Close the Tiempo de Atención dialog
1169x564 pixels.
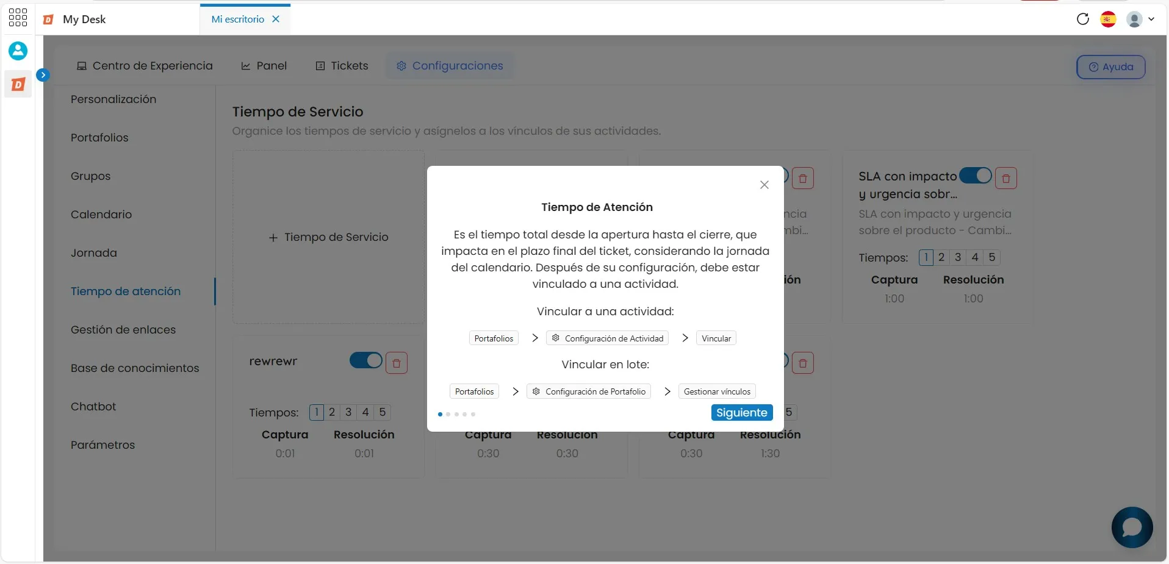click(x=764, y=185)
